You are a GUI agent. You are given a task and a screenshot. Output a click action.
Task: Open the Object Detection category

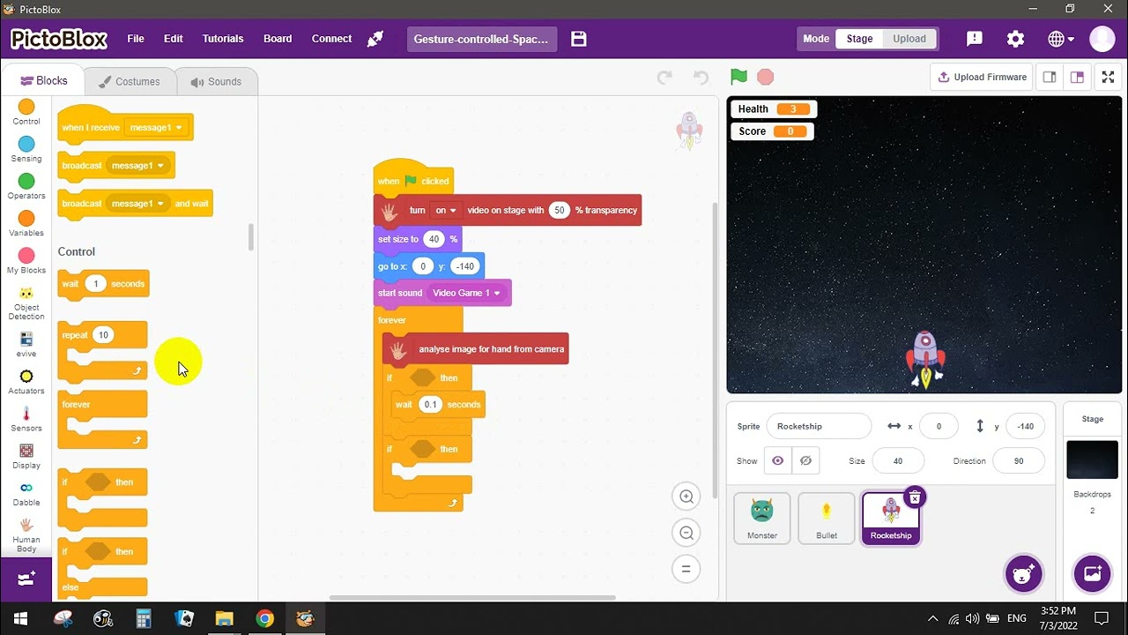click(26, 303)
